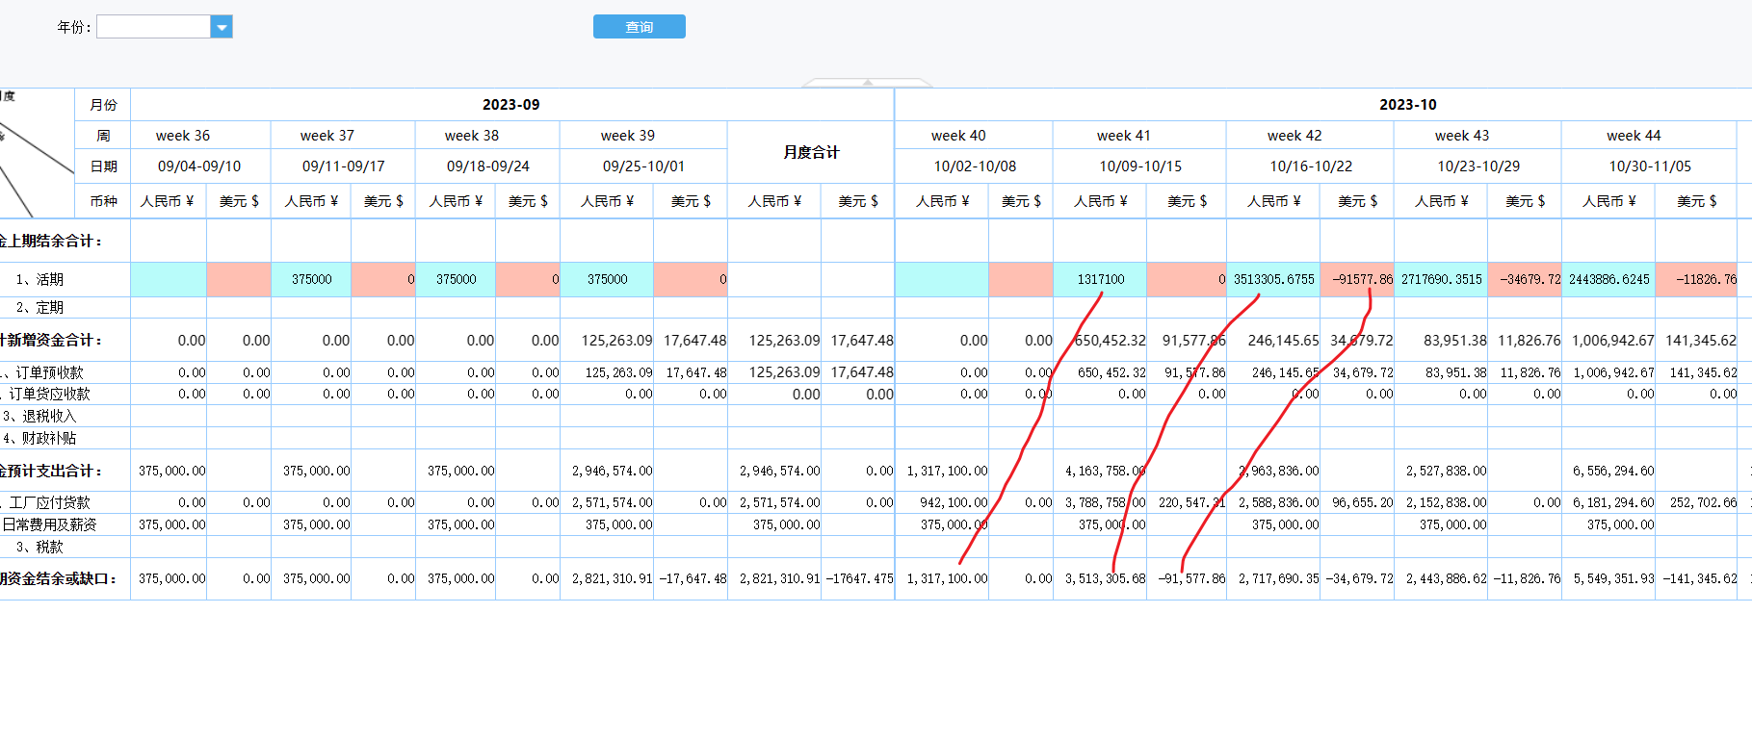Image resolution: width=1752 pixels, height=741 pixels.
Task: Click week 42 USD factory payable 96,655.20
Action: tap(1362, 502)
